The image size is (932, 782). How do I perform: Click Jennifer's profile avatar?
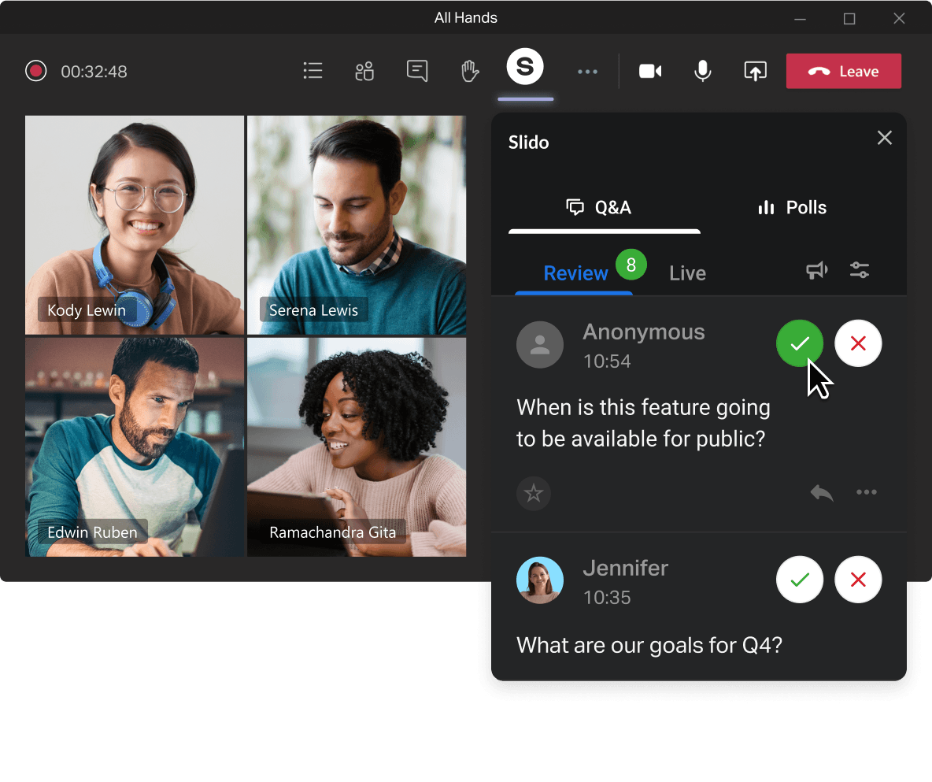point(540,580)
